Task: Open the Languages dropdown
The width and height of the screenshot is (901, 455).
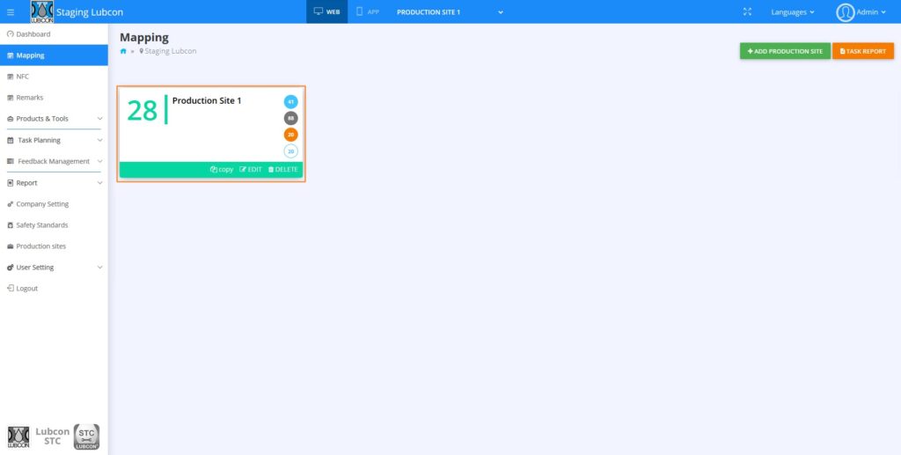Action: [x=793, y=12]
